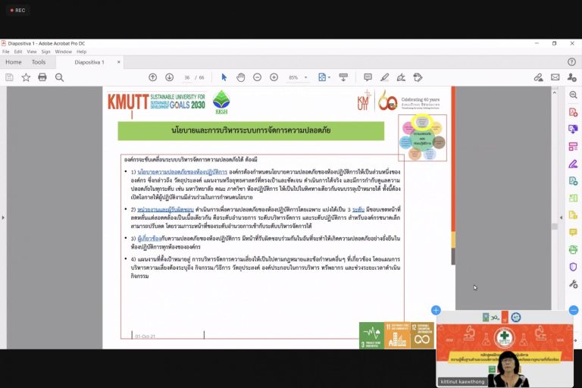The image size is (582, 388).
Task: Go to the next page arrow
Action: click(x=168, y=77)
